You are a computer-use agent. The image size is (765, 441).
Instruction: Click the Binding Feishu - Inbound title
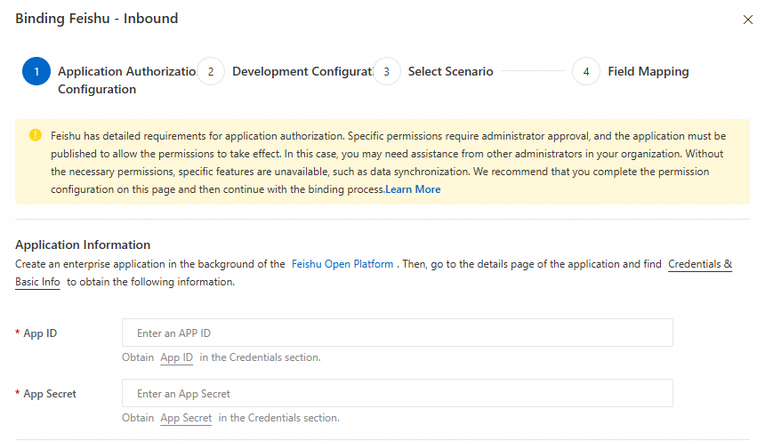tap(96, 19)
